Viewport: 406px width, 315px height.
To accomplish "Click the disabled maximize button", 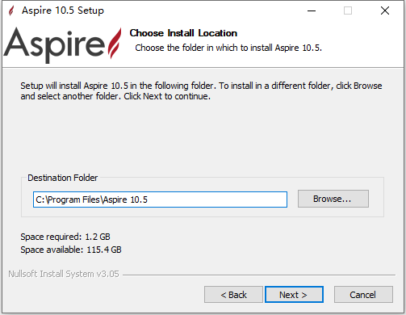I will [x=348, y=10].
